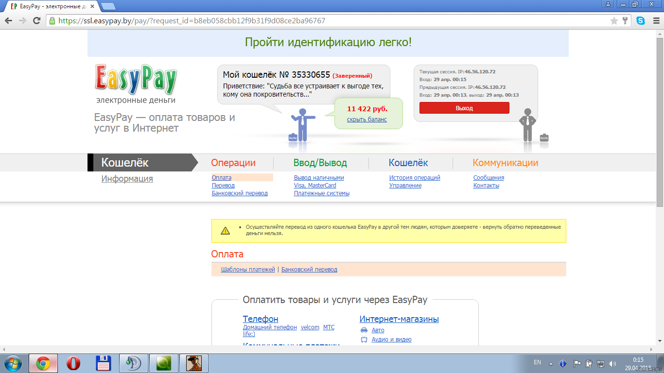Click the EasyPay logo
Image resolution: width=664 pixels, height=373 pixels.
tap(136, 79)
